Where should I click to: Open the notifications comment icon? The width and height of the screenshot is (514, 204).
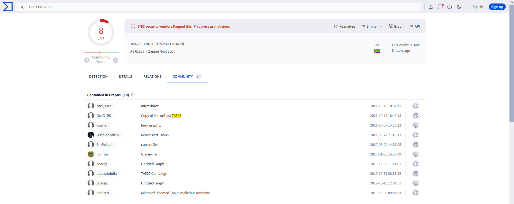(x=440, y=7)
